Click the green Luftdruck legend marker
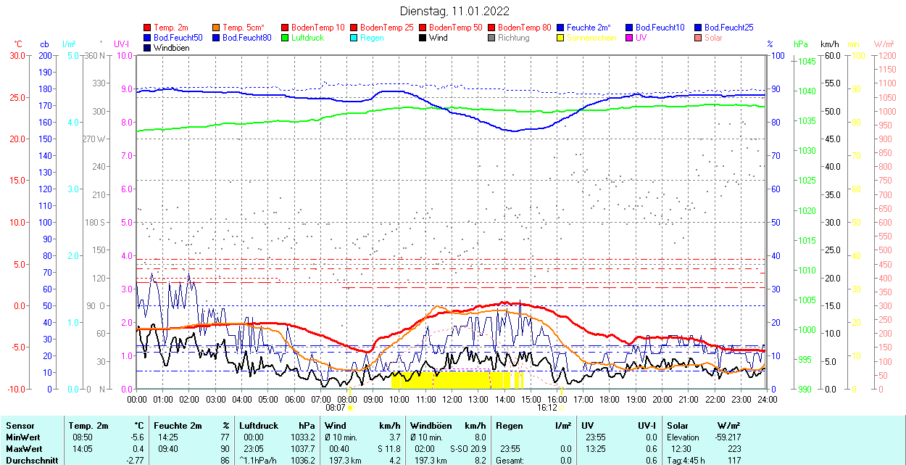 tap(285, 38)
